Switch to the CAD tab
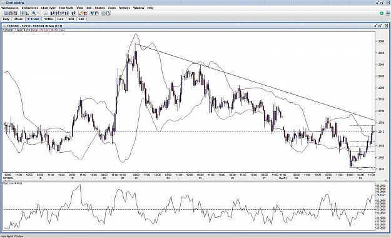The height and width of the screenshot is (238, 391). [81, 19]
